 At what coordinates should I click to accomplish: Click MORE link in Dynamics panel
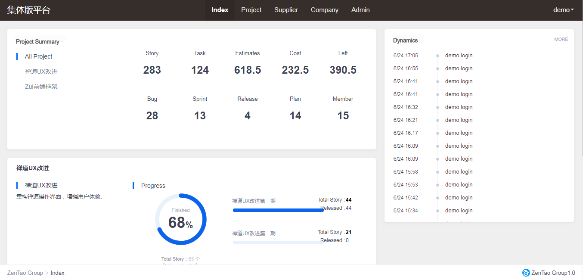click(561, 39)
